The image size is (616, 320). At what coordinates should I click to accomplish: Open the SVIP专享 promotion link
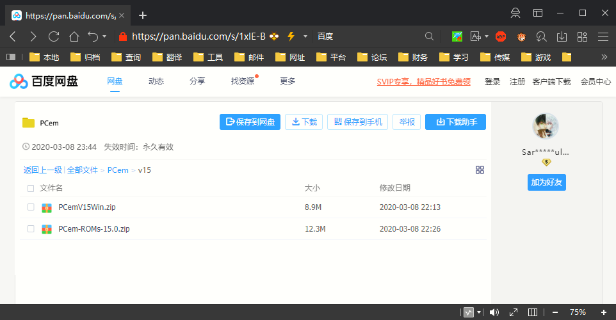[423, 82]
